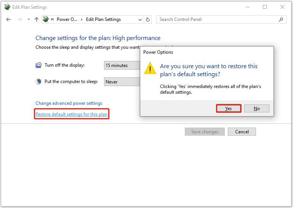Click the Cancel button

[x=242, y=132]
